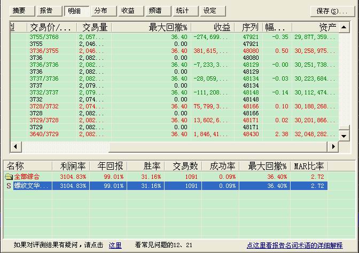
Task: Sort by 收益 column header
Action: pos(213,27)
